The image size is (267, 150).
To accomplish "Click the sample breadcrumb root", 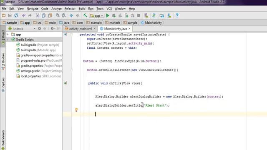I will pos(10,22).
